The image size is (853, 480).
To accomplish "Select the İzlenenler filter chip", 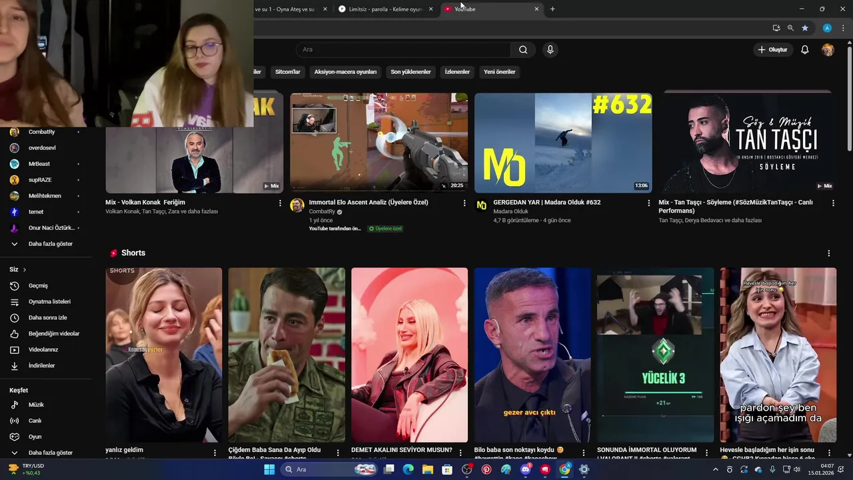I will [457, 71].
